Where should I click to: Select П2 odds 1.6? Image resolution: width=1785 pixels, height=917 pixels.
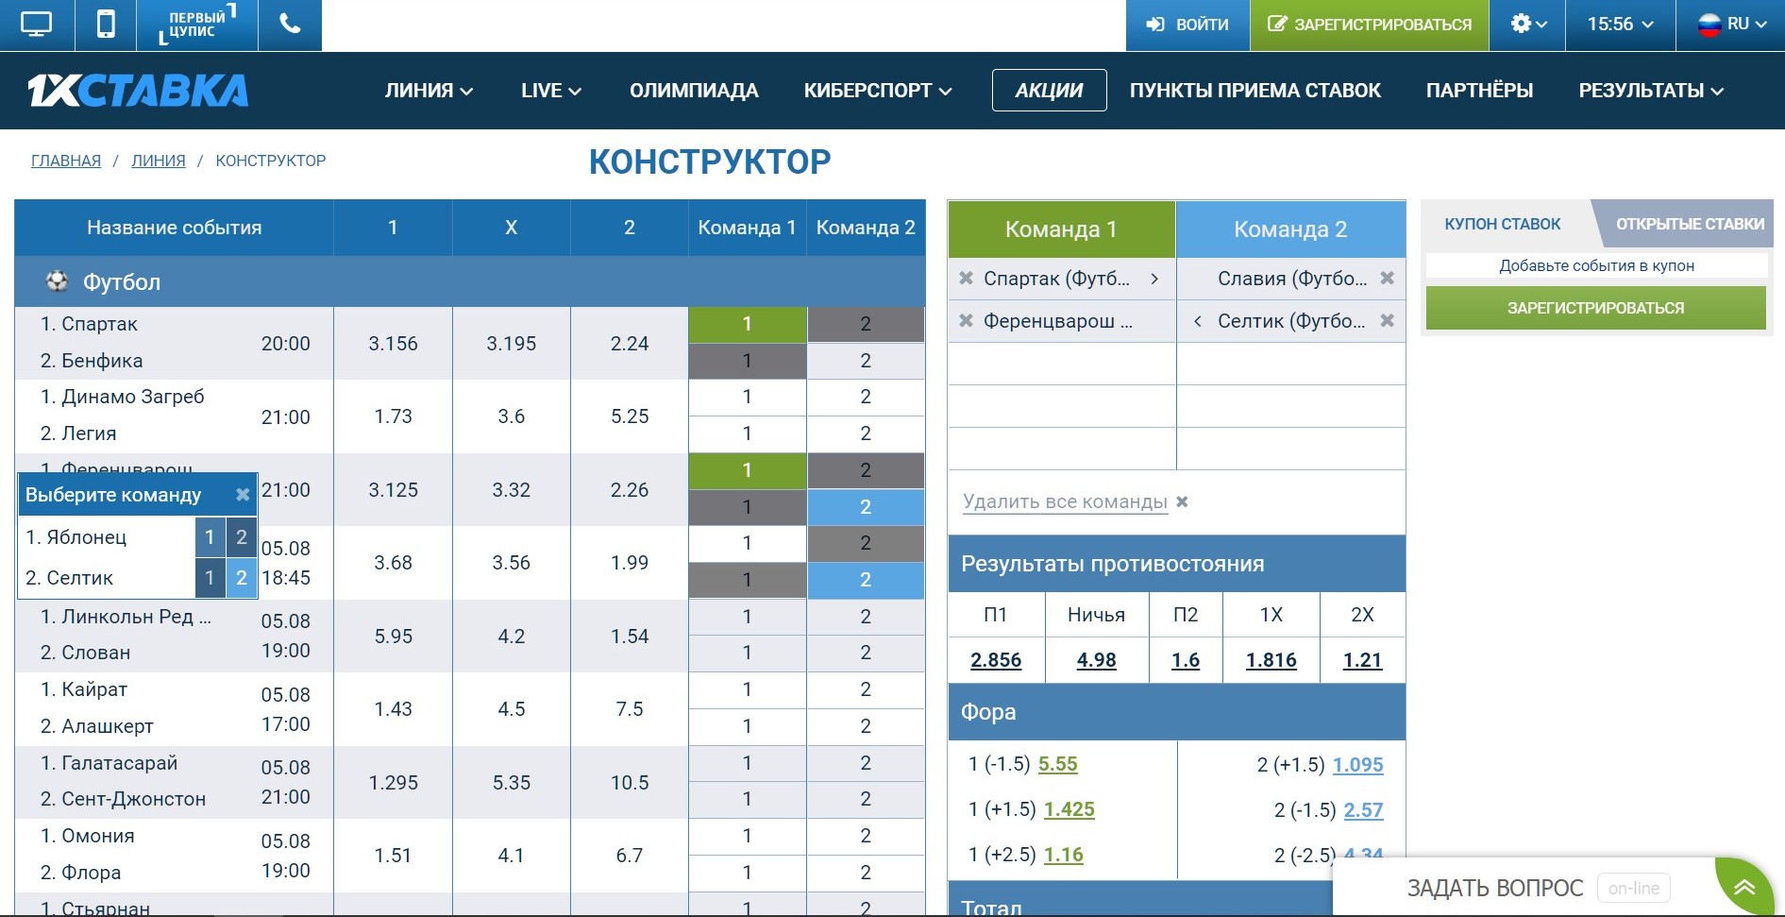pyautogui.click(x=1186, y=660)
